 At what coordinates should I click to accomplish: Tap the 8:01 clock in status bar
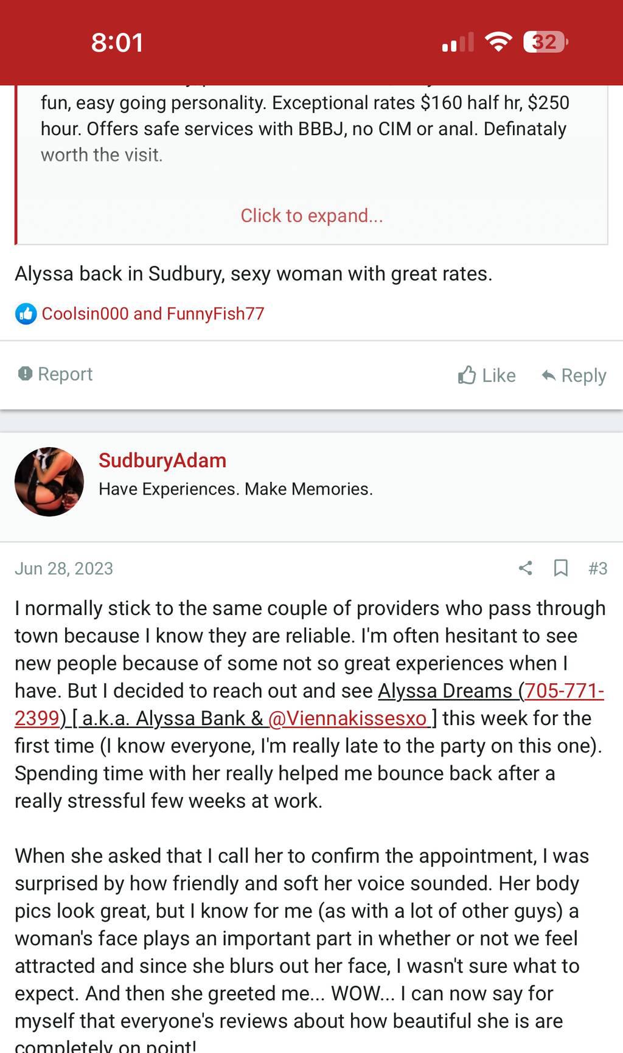[x=117, y=43]
